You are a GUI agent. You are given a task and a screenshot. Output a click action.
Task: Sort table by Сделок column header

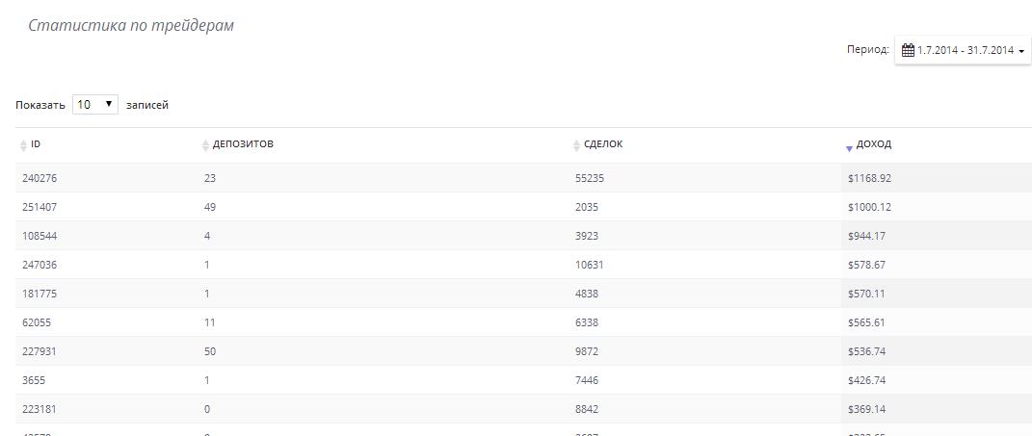(603, 144)
